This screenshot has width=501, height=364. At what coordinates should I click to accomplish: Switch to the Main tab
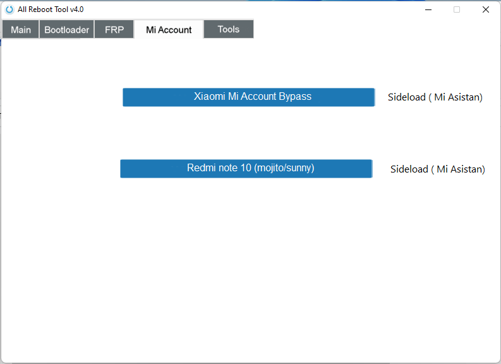(x=20, y=30)
